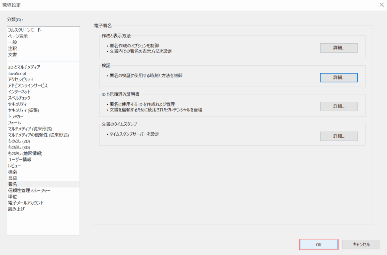Open 詳細 settings for 作成と表示方法
The image size is (387, 255).
339,48
